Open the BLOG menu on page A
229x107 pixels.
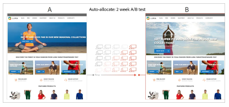point(23,18)
